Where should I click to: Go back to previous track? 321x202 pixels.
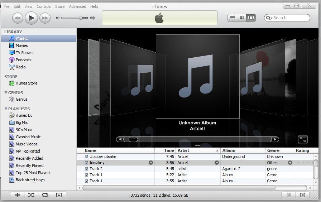point(18,18)
